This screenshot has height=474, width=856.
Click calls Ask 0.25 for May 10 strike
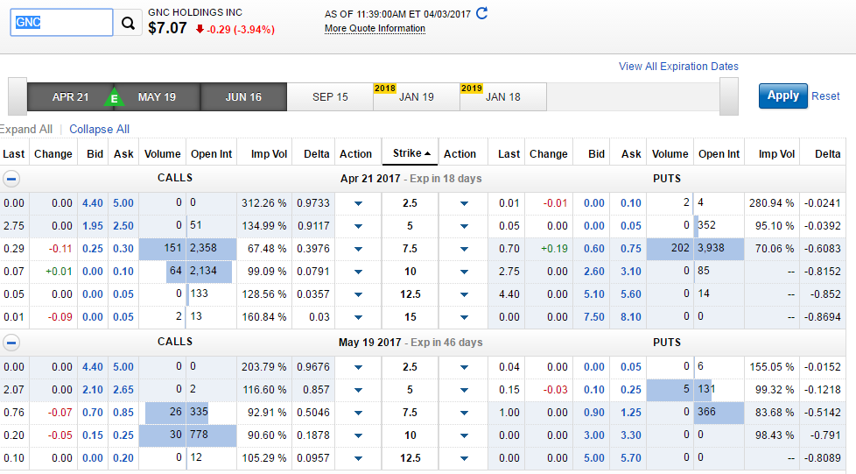pyautogui.click(x=123, y=435)
